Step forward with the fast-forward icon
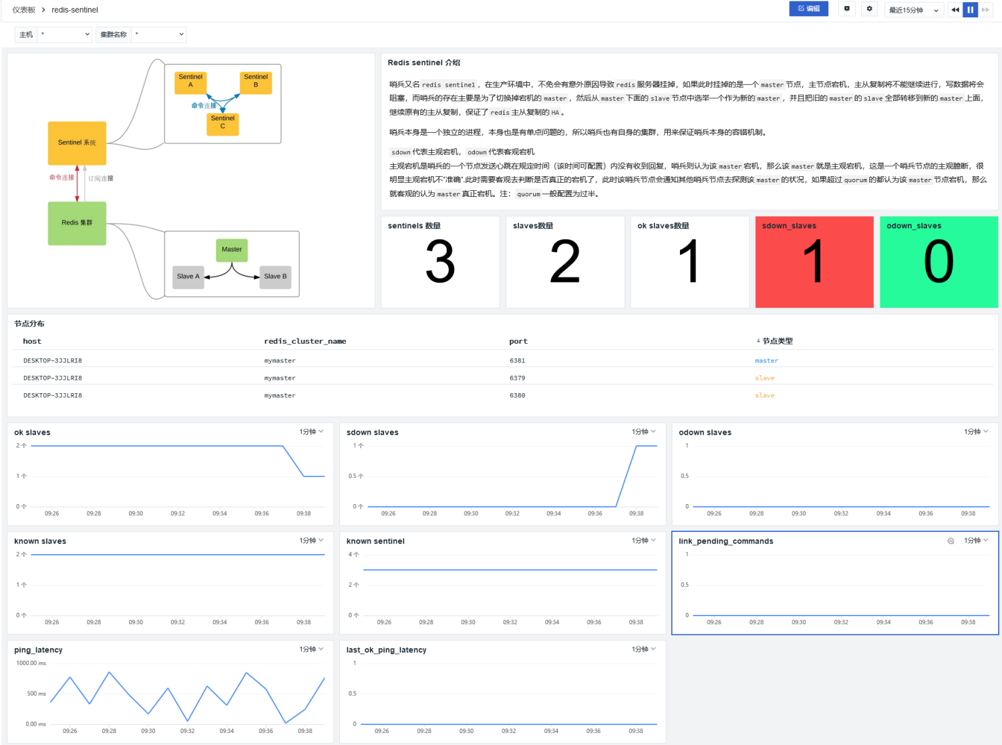 985,9
